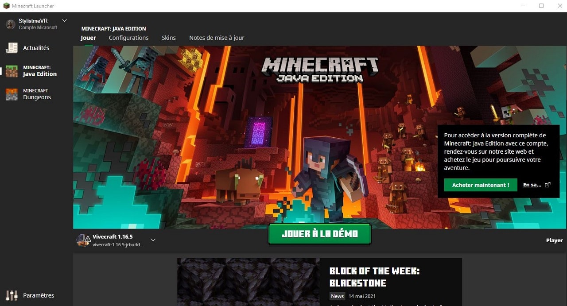Click the Acheter maintenant button

pos(481,185)
